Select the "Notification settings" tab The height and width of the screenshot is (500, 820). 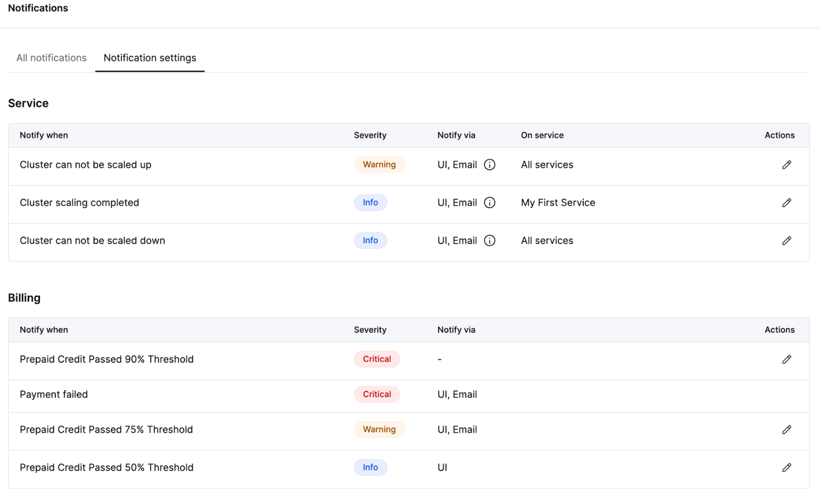(149, 58)
